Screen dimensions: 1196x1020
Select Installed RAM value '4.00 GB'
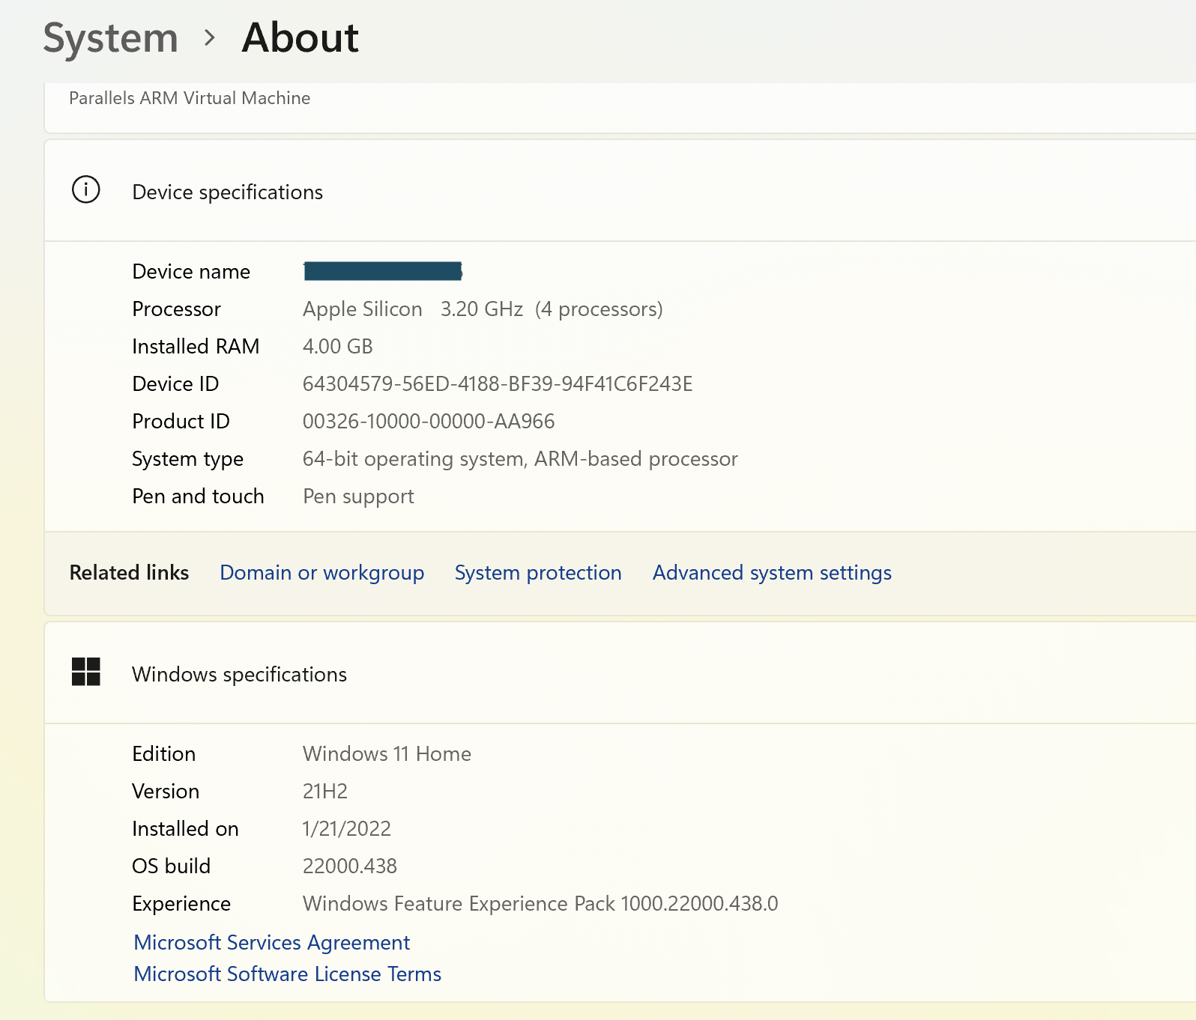(338, 347)
